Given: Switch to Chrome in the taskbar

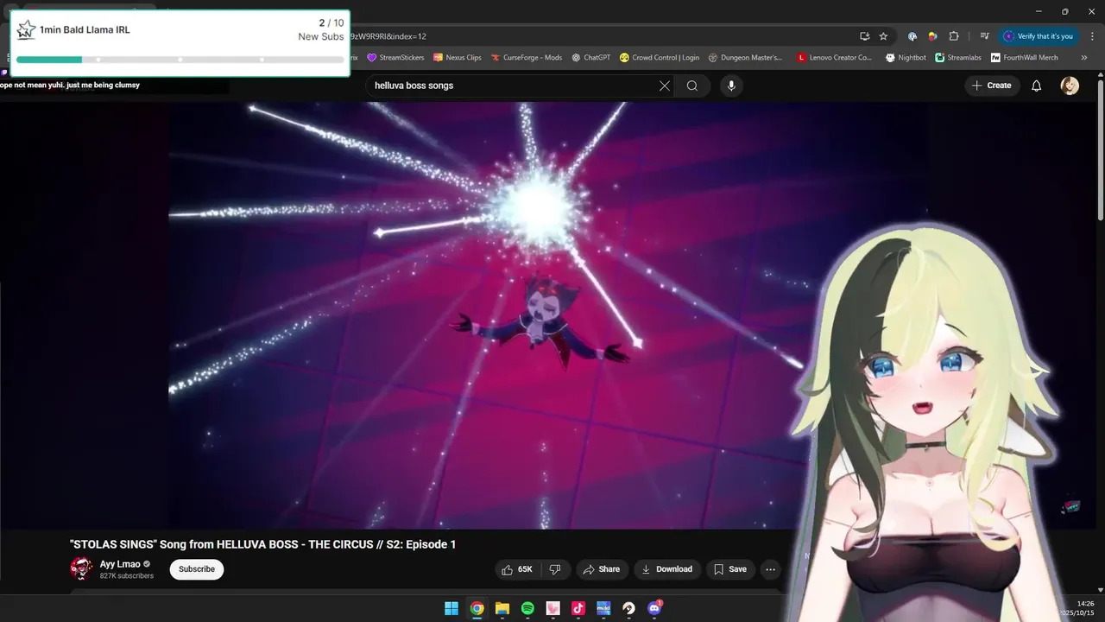Looking at the screenshot, I should [x=477, y=608].
